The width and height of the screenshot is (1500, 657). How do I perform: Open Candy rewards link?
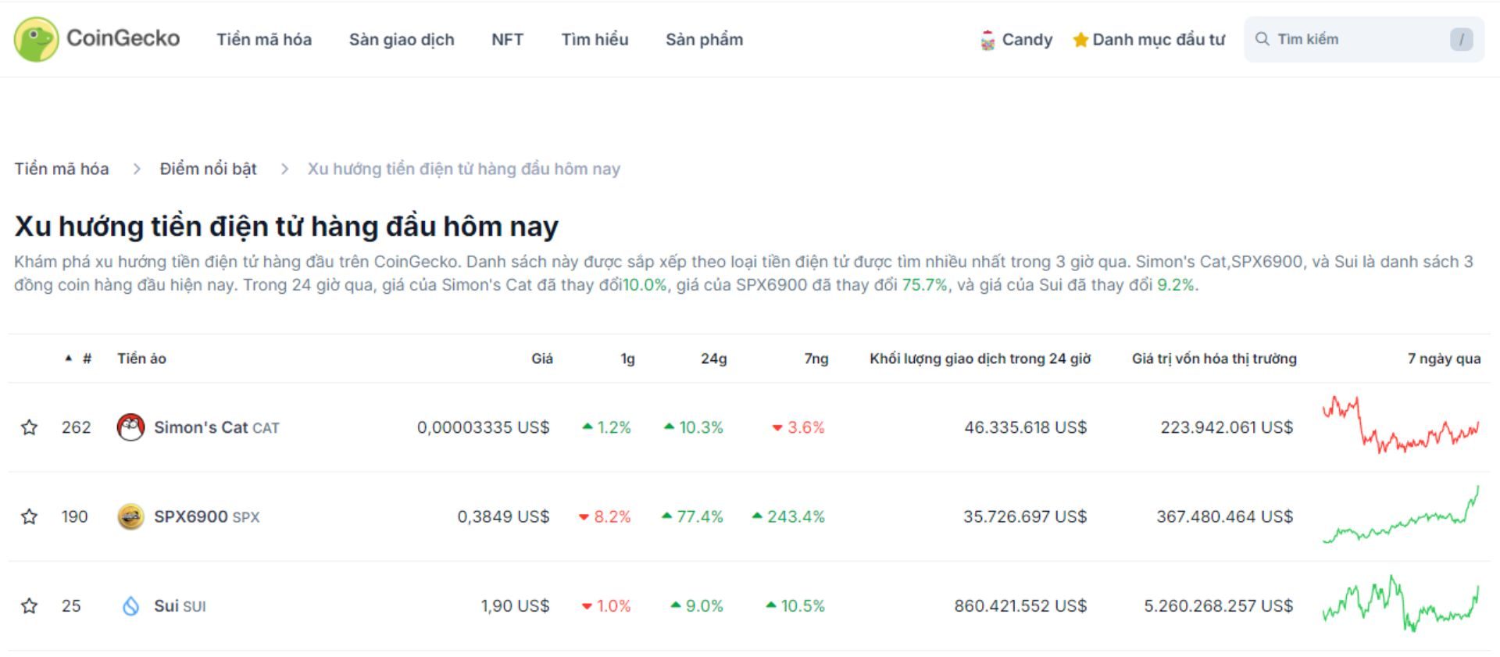(1027, 40)
